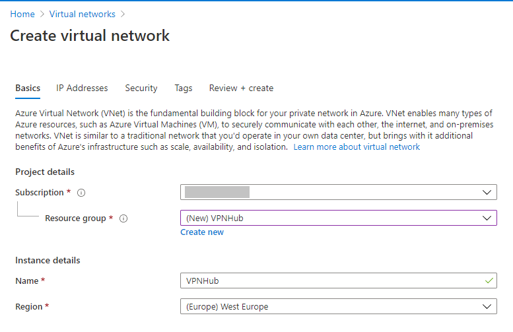Click the Name field containing VPNHub
The image size is (513, 332).
[338, 281]
